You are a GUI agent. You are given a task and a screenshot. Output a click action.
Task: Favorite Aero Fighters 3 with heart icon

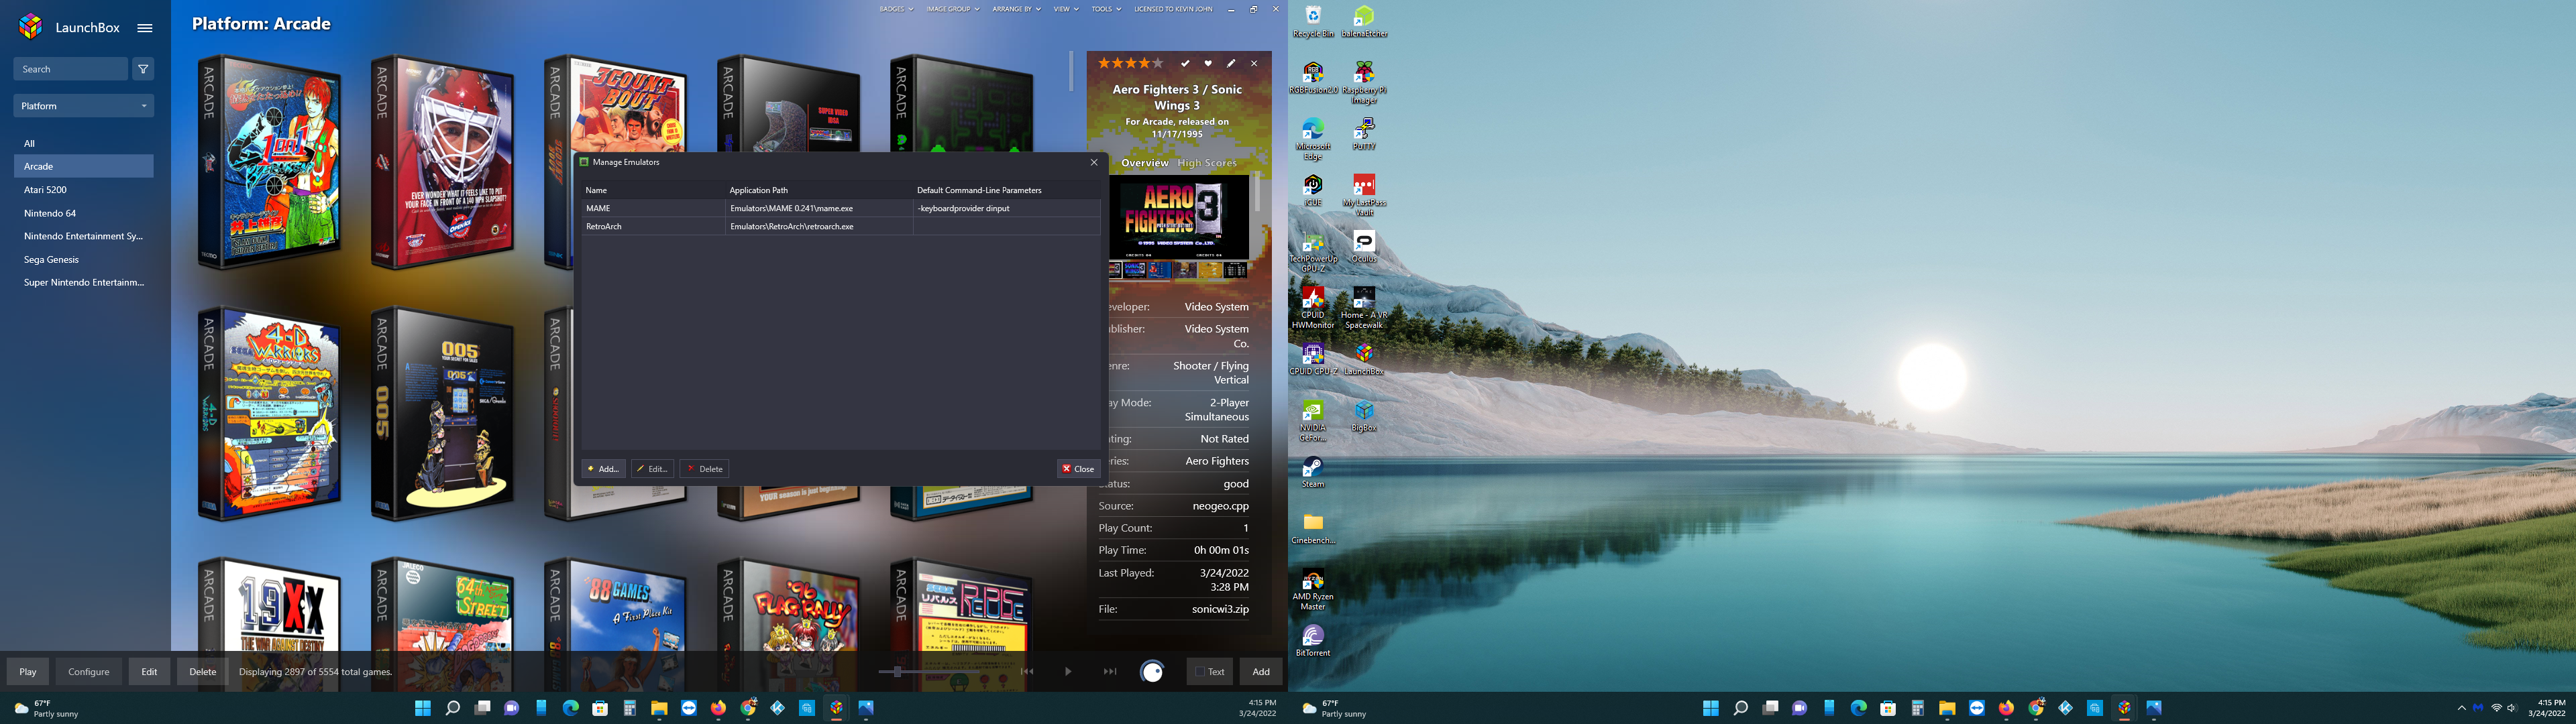pyautogui.click(x=1208, y=63)
